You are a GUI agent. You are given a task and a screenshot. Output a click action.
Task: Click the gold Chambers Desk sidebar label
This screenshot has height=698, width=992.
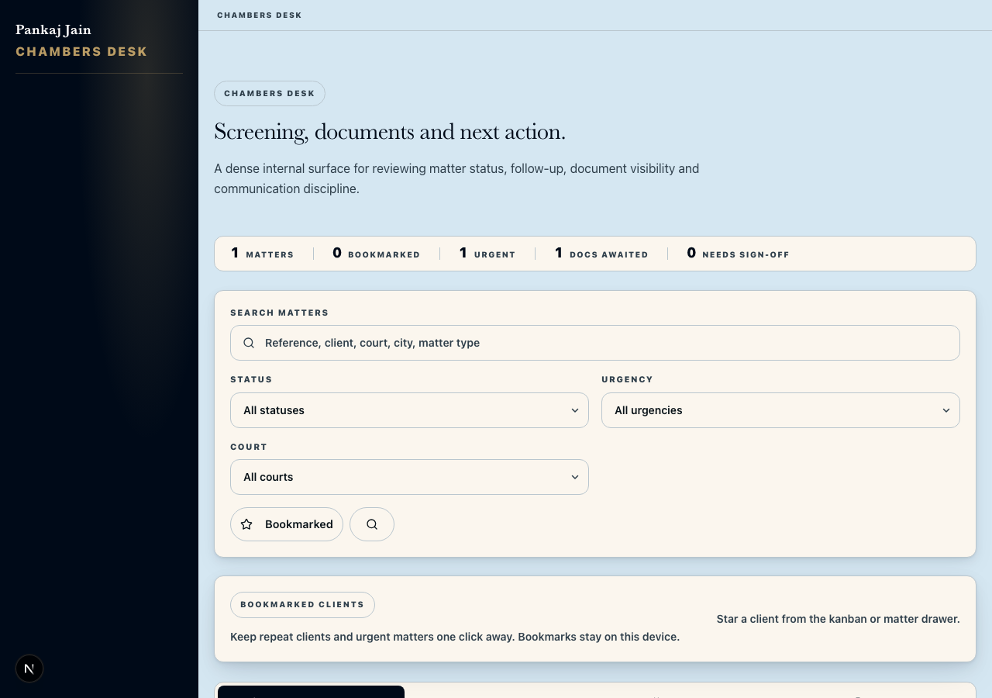click(x=81, y=52)
